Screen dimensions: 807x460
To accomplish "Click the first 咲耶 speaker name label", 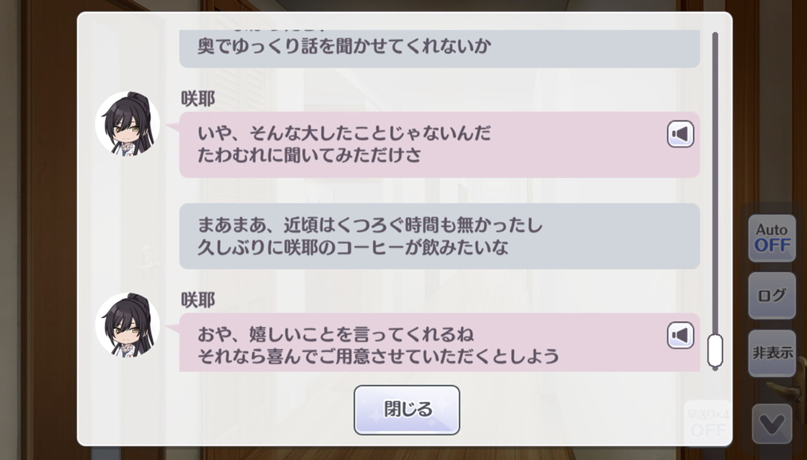I will pyautogui.click(x=198, y=99).
